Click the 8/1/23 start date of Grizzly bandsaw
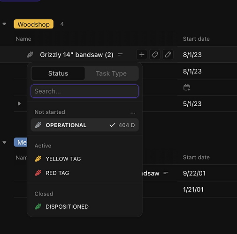The width and height of the screenshot is (237, 234). 192,55
